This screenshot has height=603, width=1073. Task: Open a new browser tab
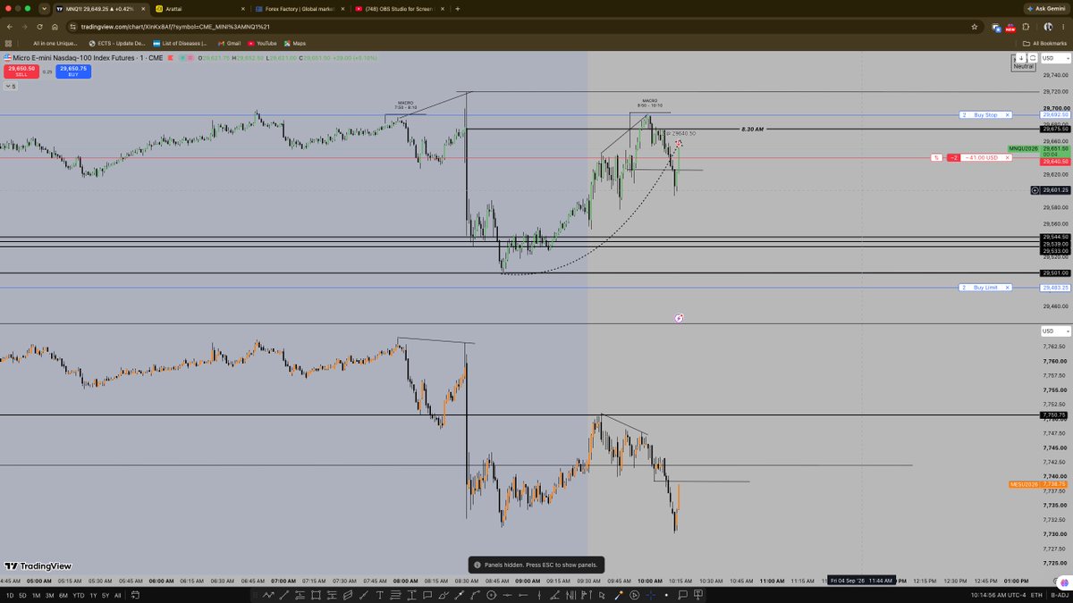(x=458, y=9)
